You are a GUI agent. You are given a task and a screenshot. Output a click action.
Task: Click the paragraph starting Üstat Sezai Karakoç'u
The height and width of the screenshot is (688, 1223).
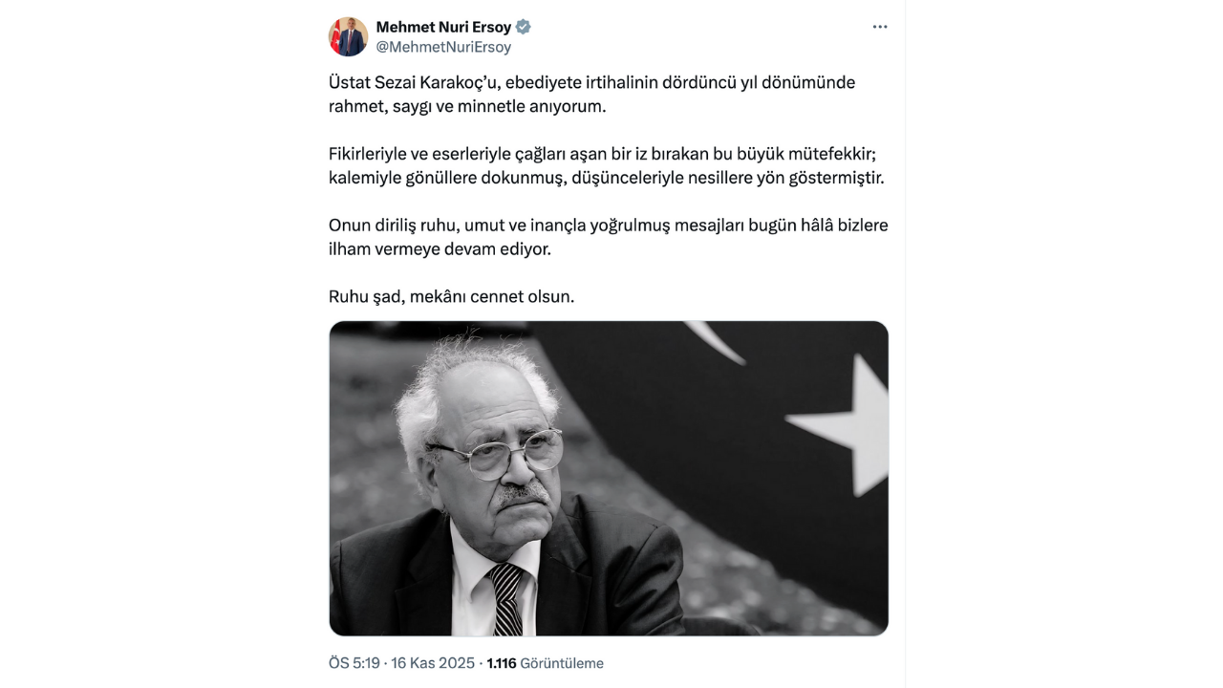coord(592,95)
